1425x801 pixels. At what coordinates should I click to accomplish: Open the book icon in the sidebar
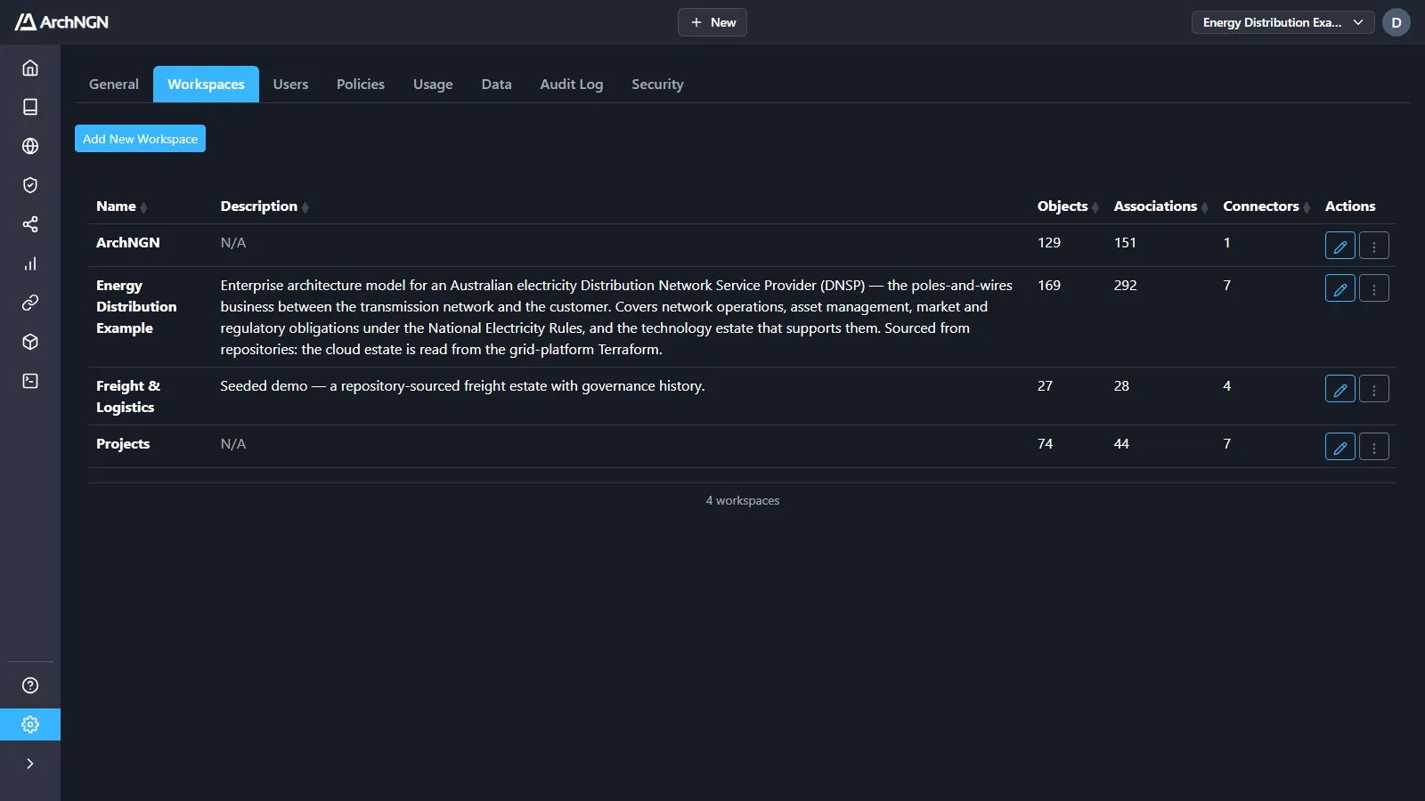click(30, 107)
